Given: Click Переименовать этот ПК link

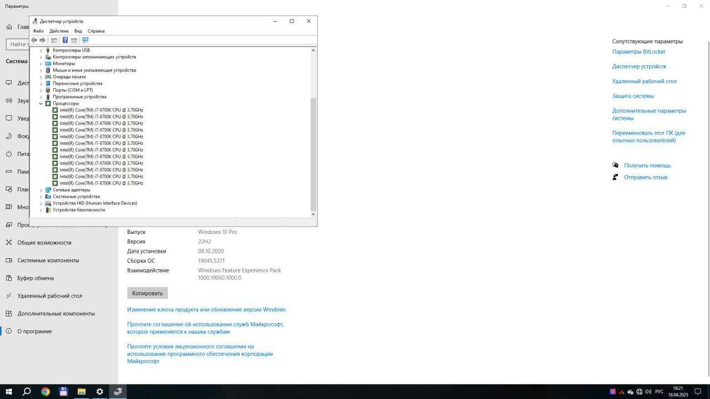Looking at the screenshot, I should (649, 137).
